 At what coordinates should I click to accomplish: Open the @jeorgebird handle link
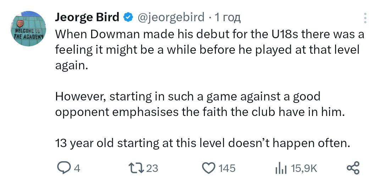pos(171,17)
